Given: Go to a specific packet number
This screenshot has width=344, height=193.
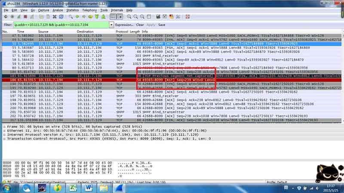Looking at the screenshot, I should click(90, 17).
